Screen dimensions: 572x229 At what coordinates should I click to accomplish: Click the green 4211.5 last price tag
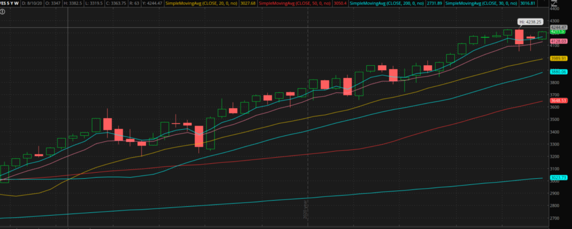click(557, 32)
